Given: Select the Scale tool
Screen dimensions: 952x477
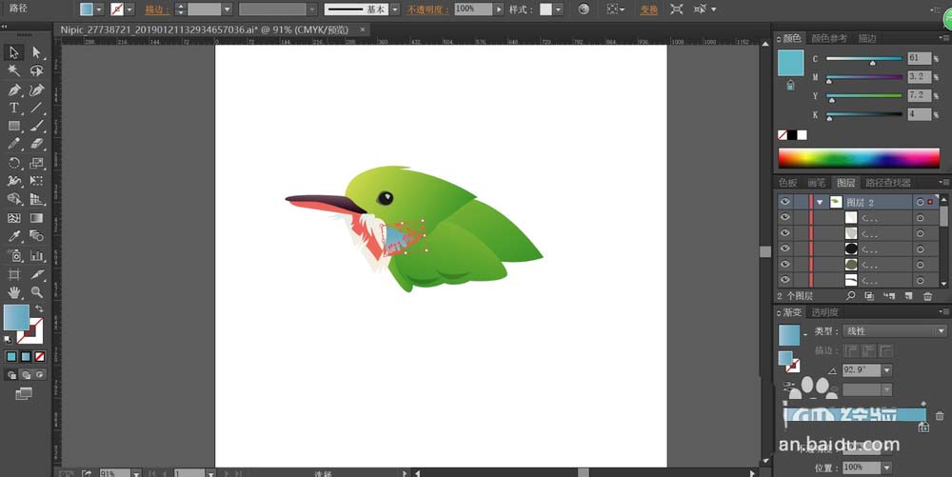Looking at the screenshot, I should pyautogui.click(x=36, y=163).
